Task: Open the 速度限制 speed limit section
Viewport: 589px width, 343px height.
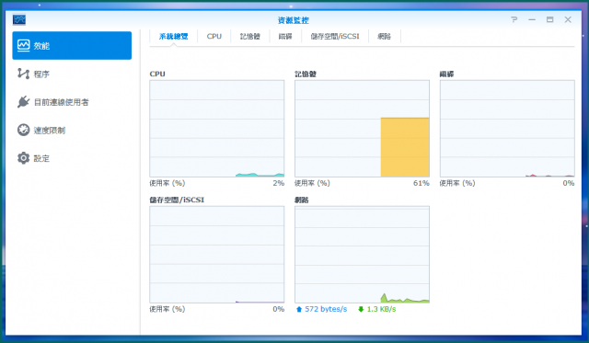Action: [x=72, y=131]
